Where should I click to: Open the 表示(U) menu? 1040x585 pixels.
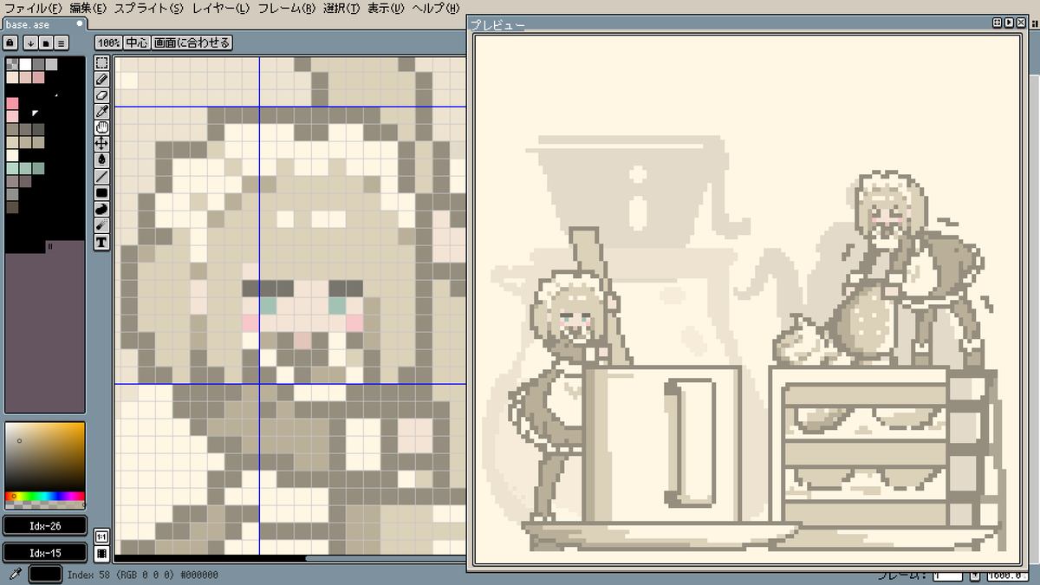(386, 8)
